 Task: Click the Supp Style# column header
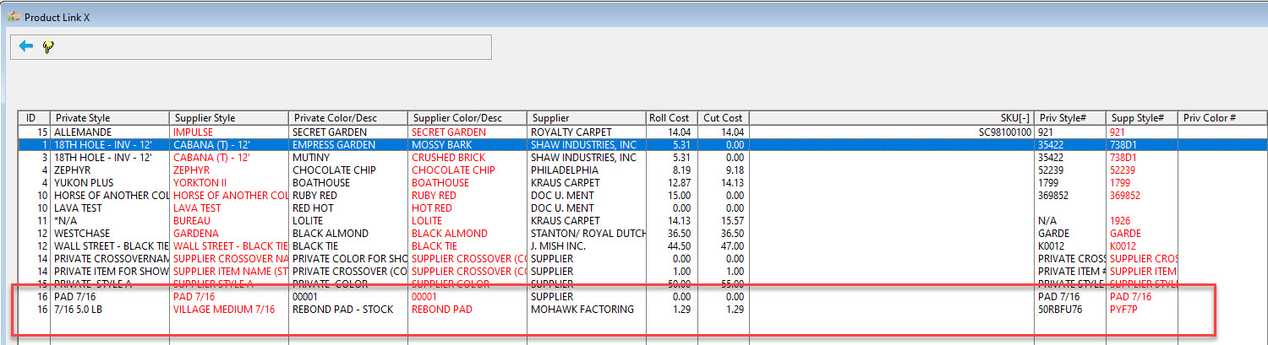coord(1142,118)
